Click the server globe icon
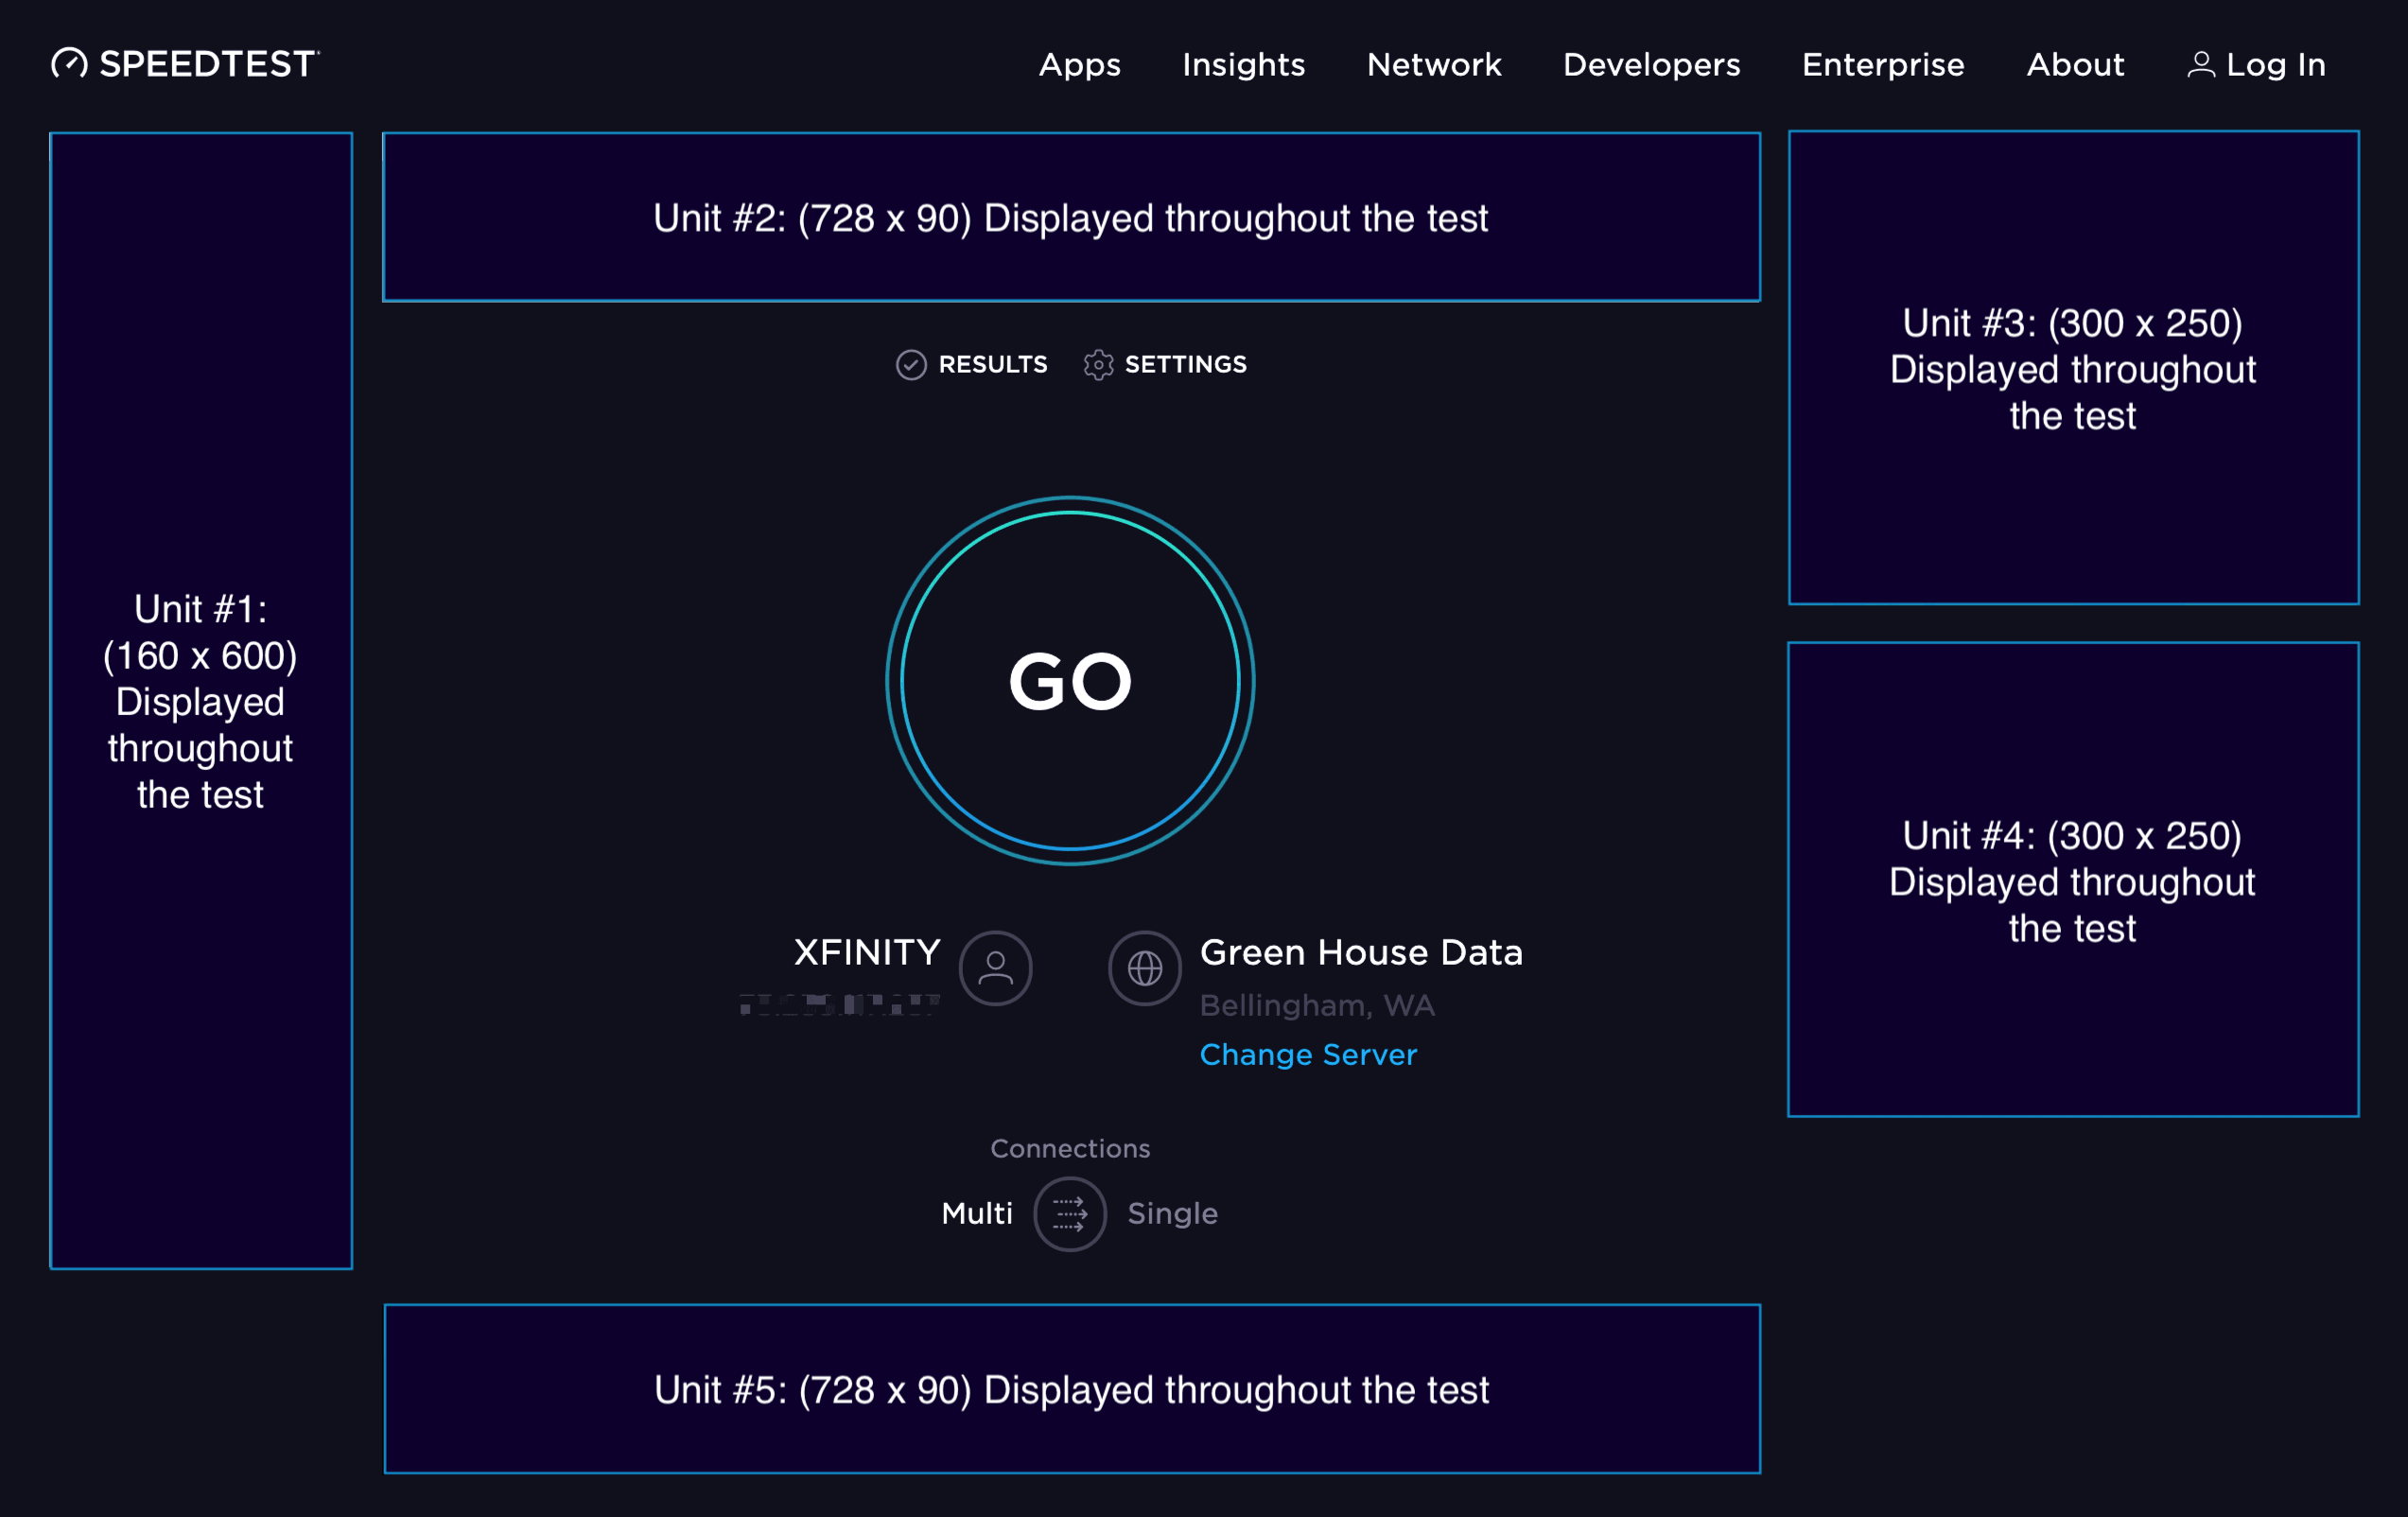 [x=1144, y=968]
